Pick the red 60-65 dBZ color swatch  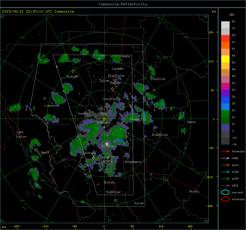[225, 39]
